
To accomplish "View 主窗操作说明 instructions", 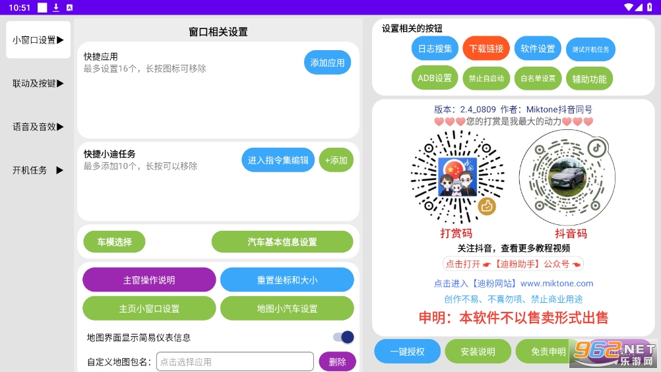I will tap(149, 280).
